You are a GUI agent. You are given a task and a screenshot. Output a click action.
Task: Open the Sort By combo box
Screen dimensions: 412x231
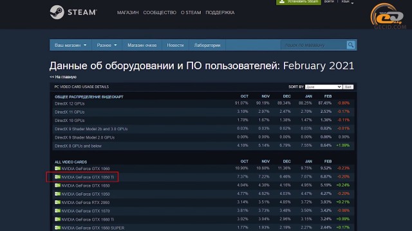pos(323,87)
